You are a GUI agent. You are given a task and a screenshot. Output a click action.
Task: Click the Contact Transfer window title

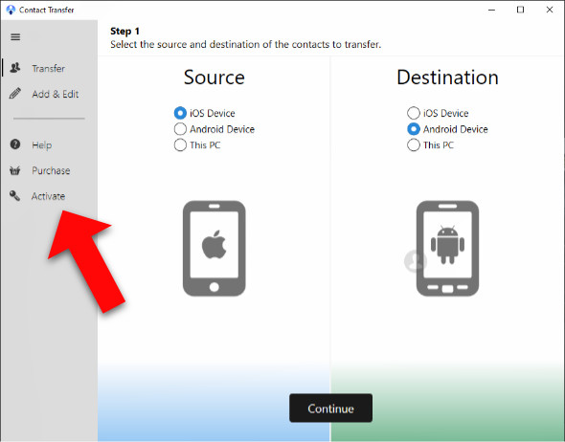click(47, 10)
